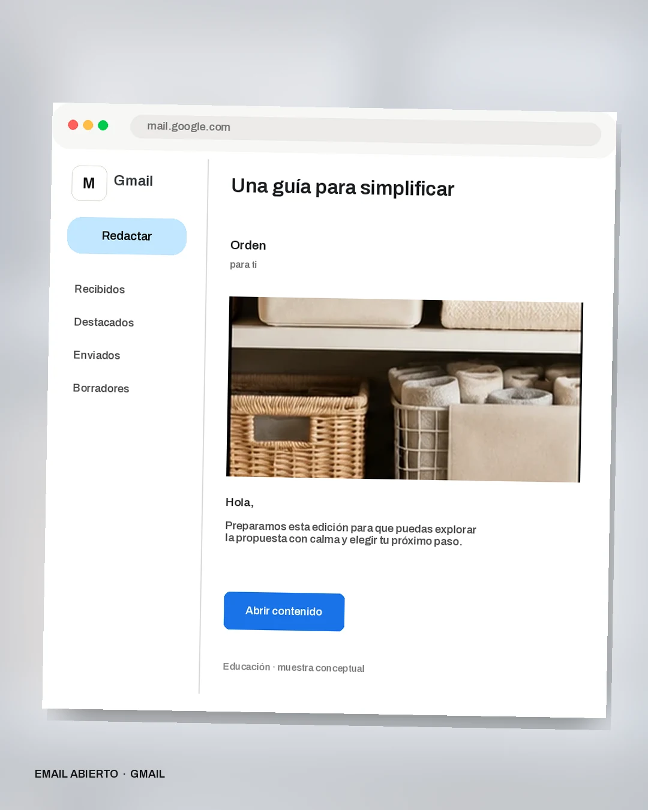
Task: Go to the Enviados folder
Action: [x=97, y=355]
